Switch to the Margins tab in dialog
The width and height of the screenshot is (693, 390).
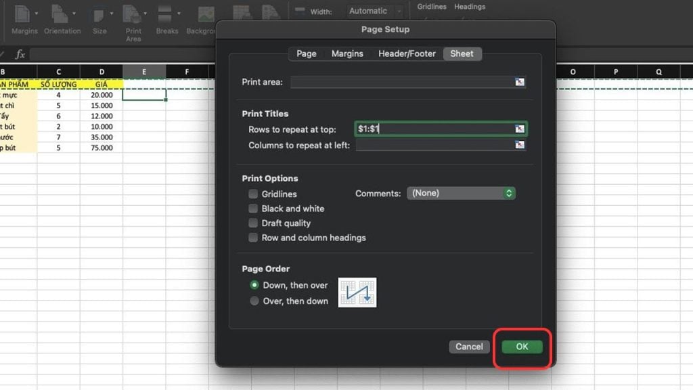[347, 53]
